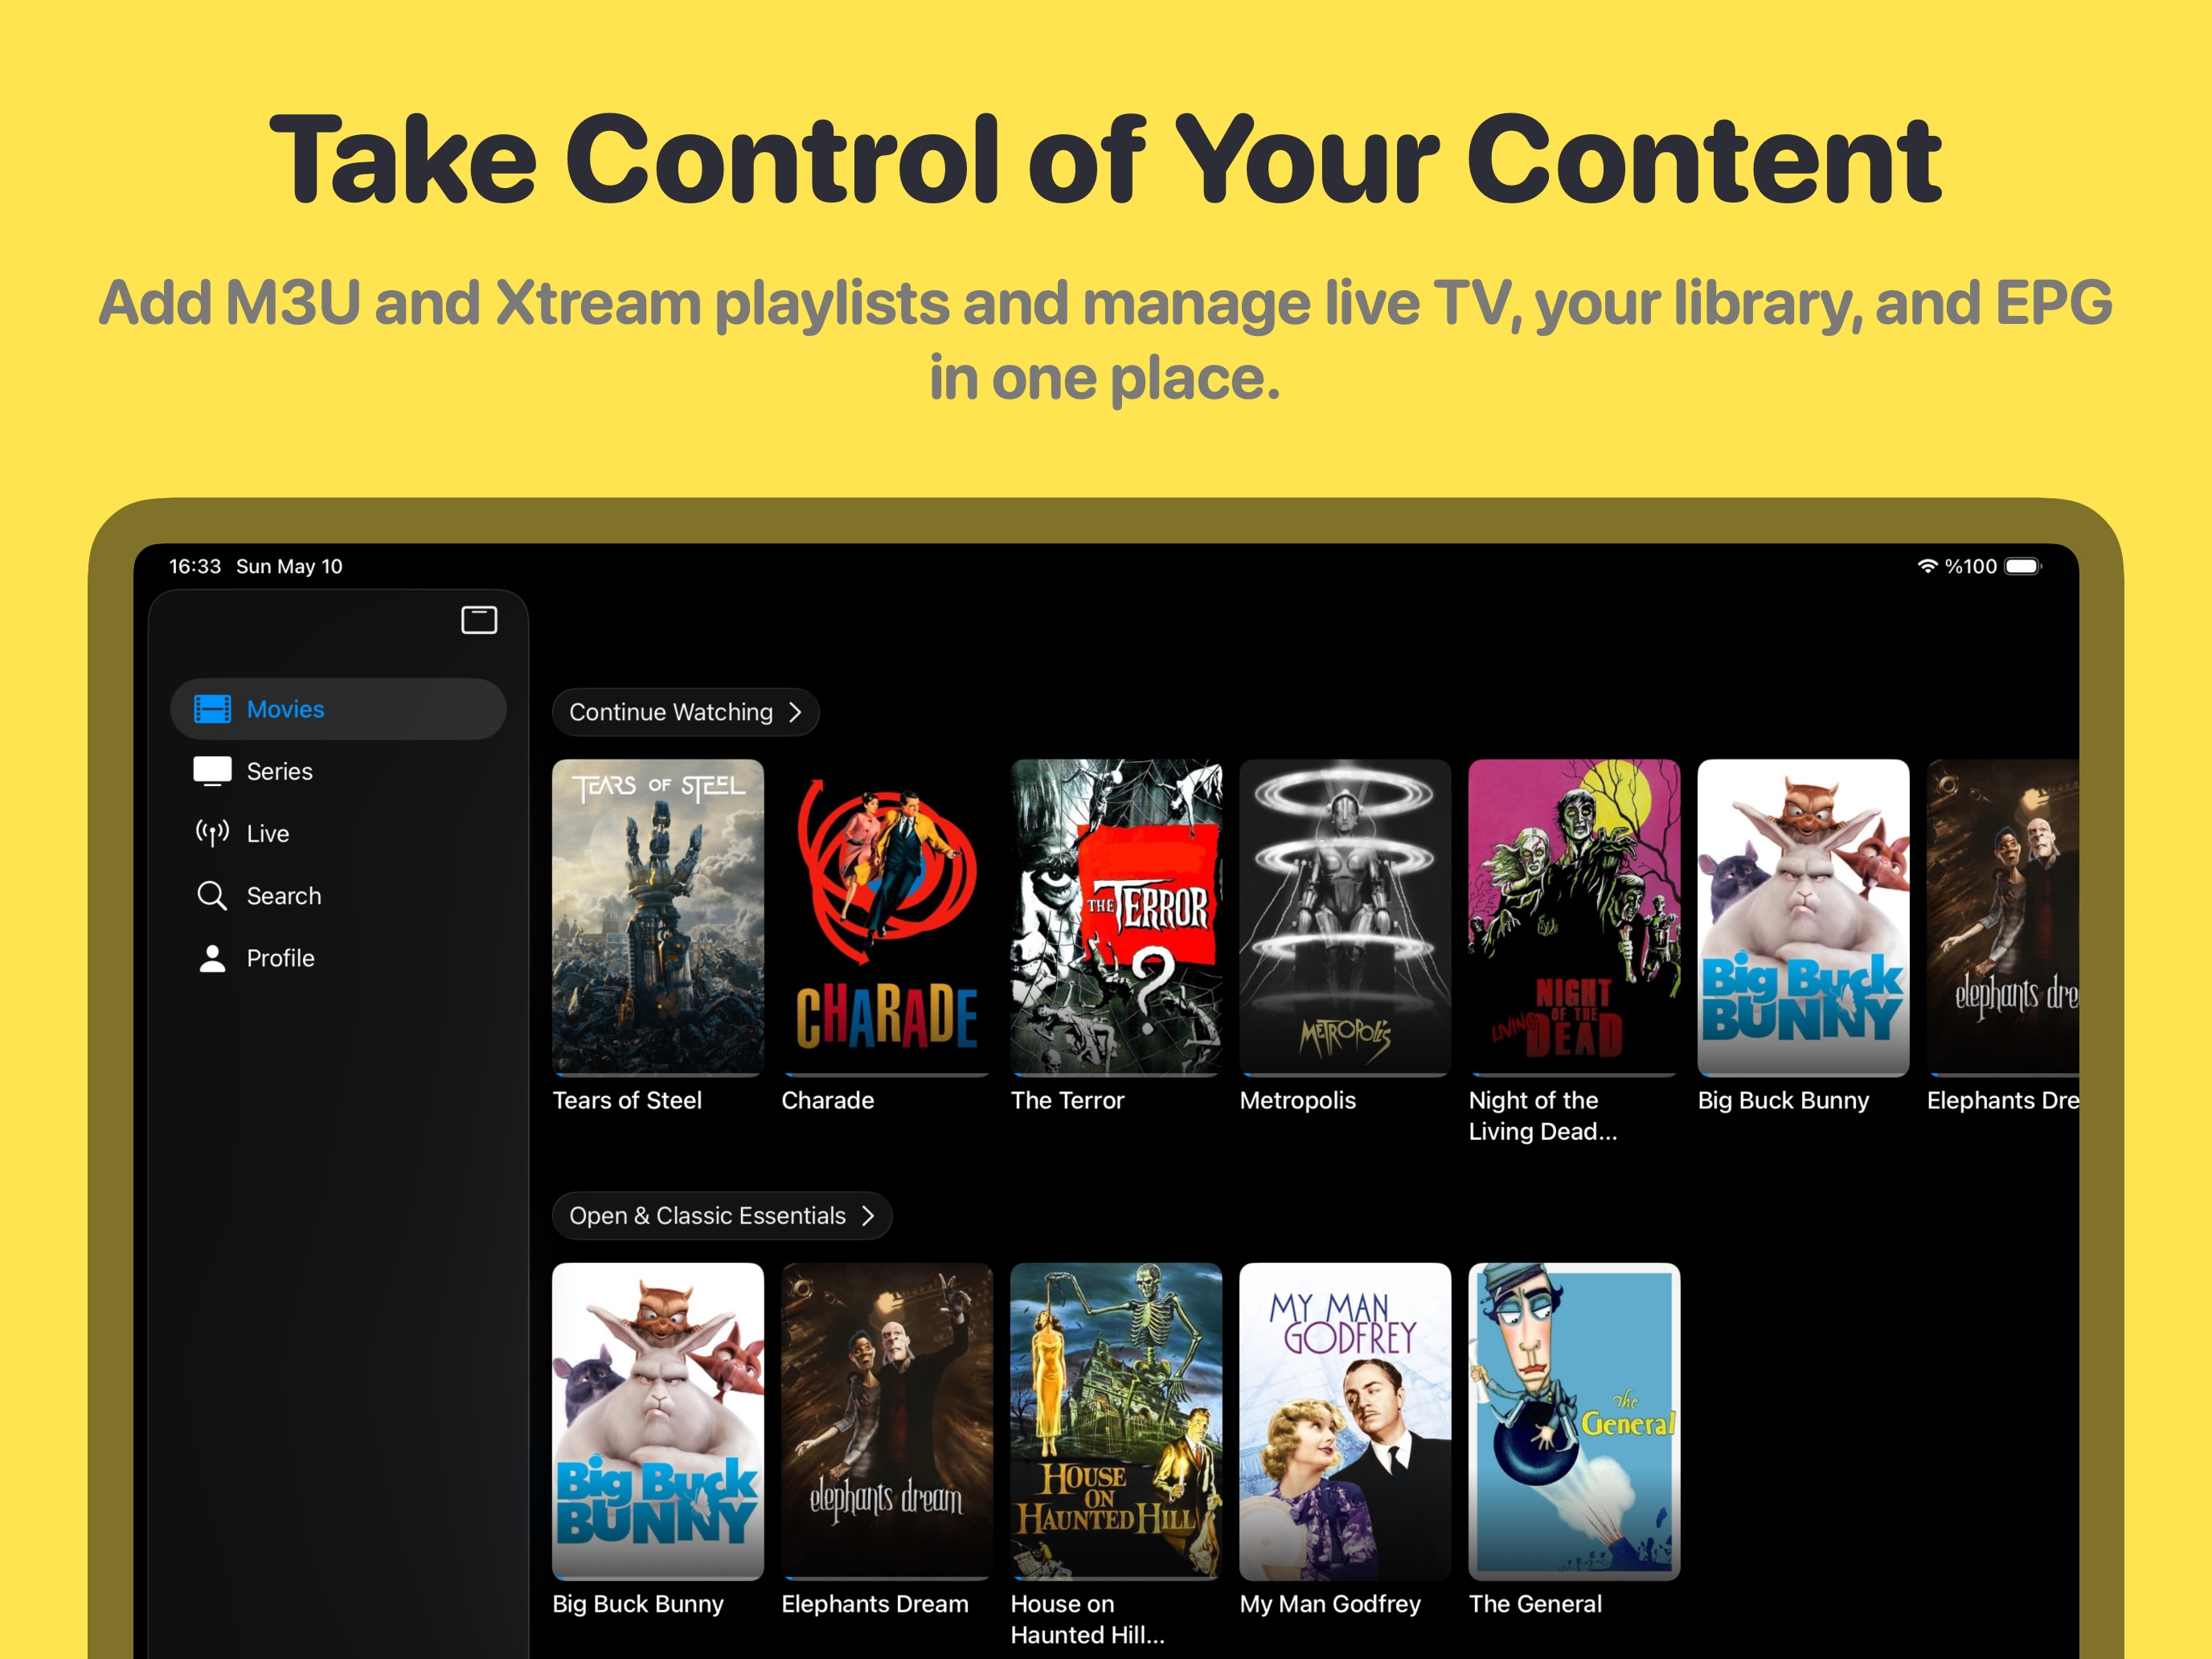Expand Open & Classic Essentials chevron
This screenshot has height=1659, width=2212.
(868, 1216)
